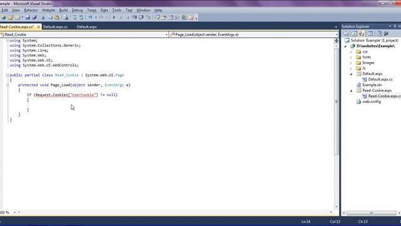Expand the fonts folder

point(351,57)
